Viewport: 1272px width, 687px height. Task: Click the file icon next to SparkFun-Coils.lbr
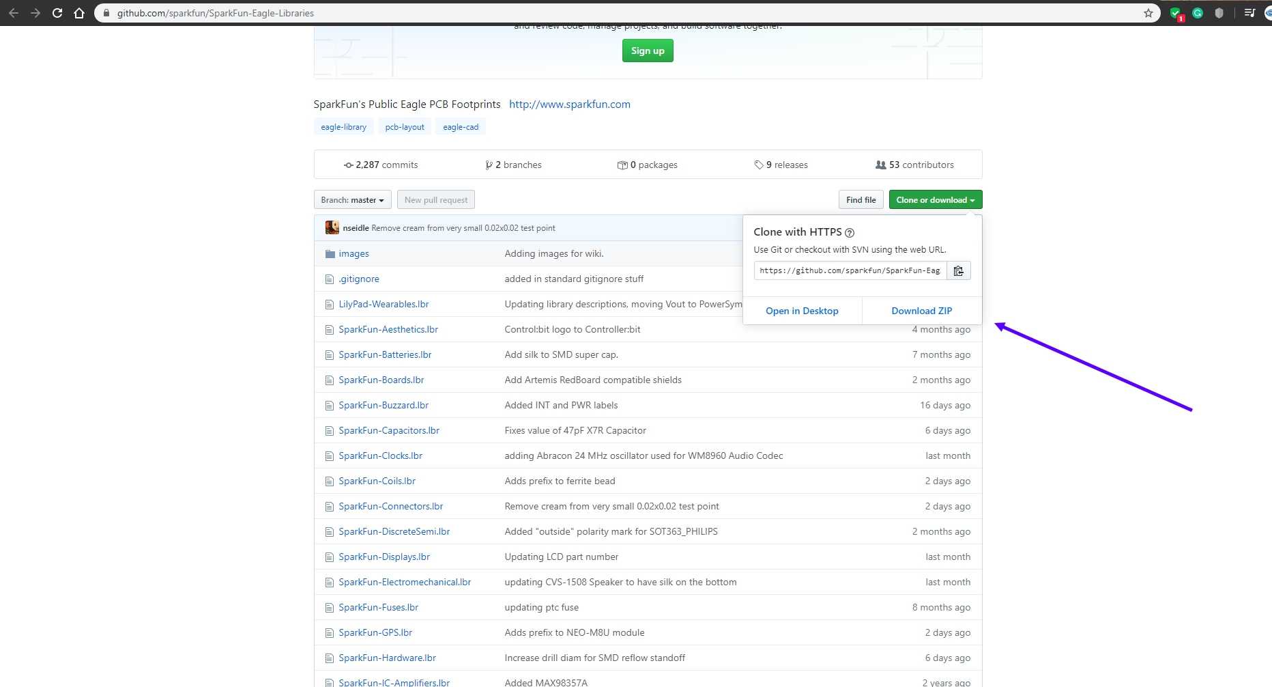pyautogui.click(x=330, y=481)
